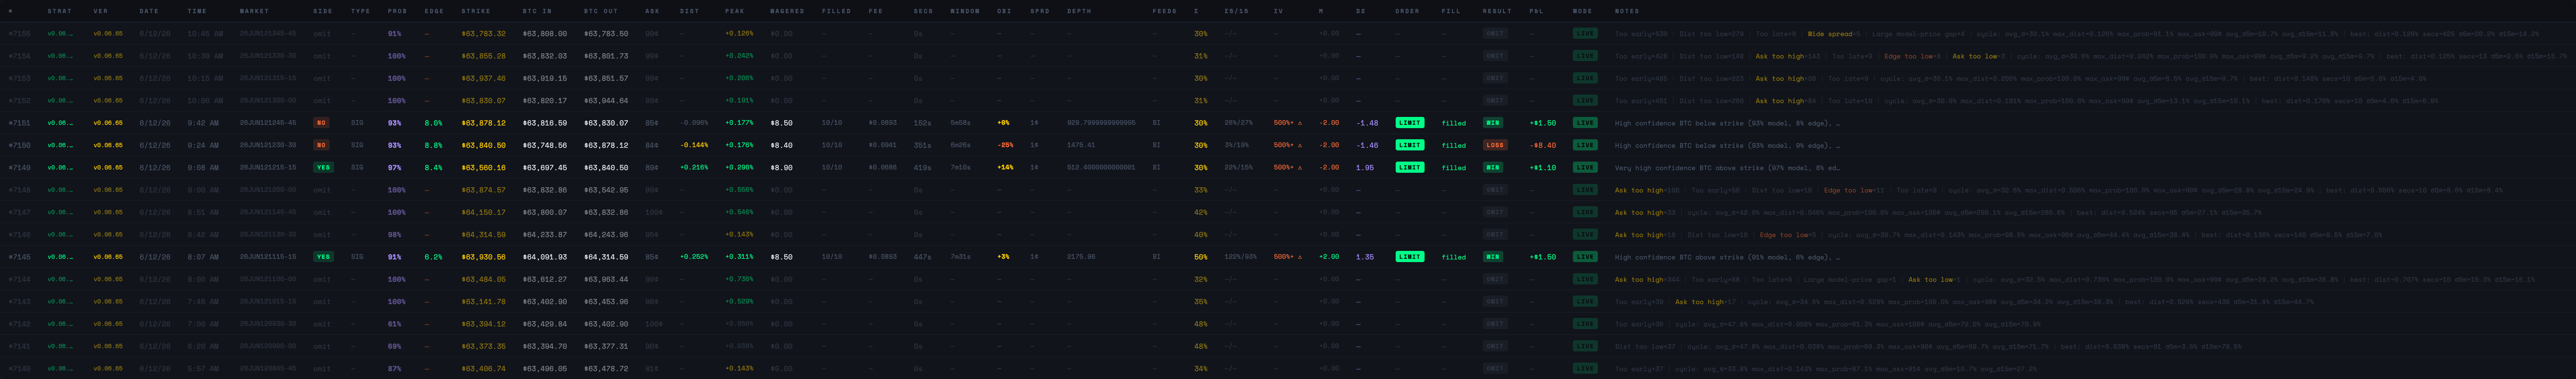Image resolution: width=2576 pixels, height=379 pixels.
Task: Click depth value 2175.98
Action: 1081,257
